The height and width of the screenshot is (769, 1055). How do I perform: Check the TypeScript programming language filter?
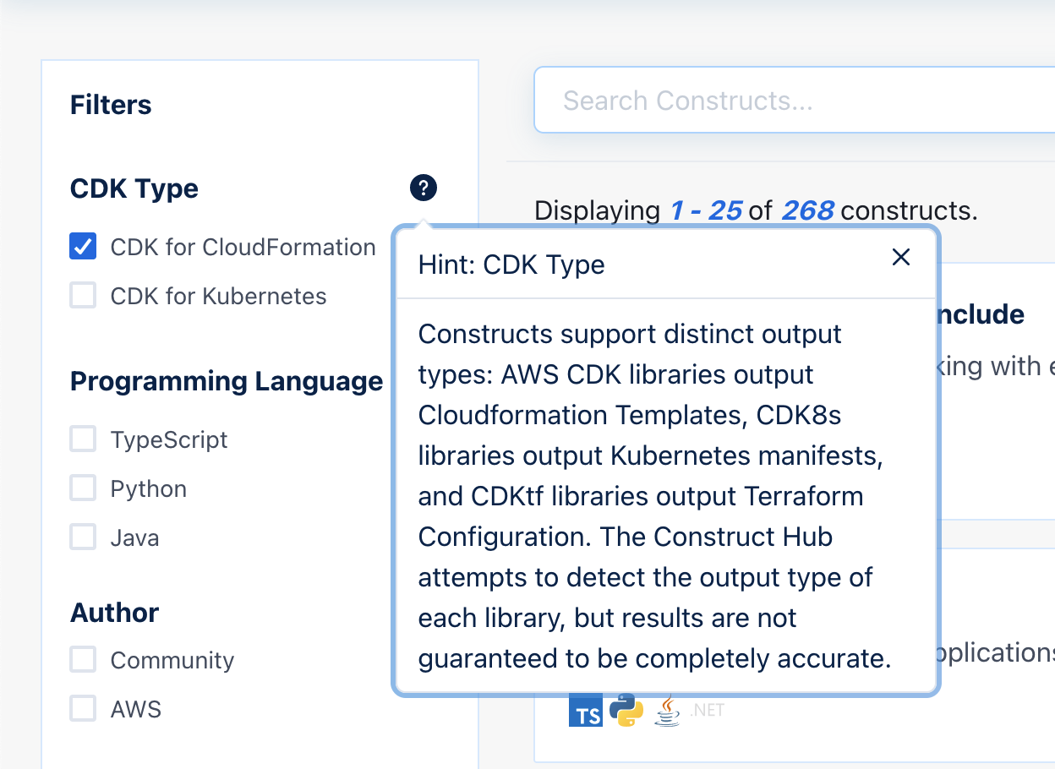82,439
